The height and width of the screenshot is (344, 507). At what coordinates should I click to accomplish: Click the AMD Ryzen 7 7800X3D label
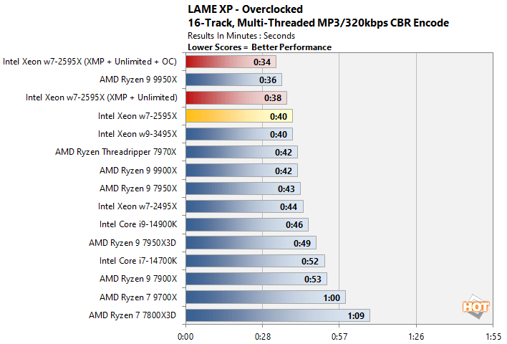(x=132, y=315)
